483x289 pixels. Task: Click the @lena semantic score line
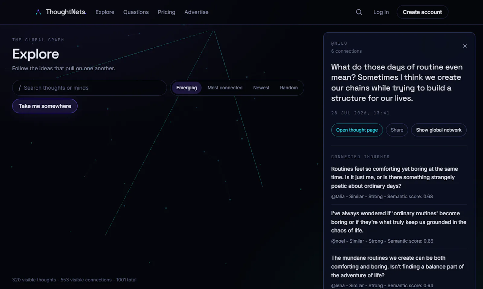382,285
